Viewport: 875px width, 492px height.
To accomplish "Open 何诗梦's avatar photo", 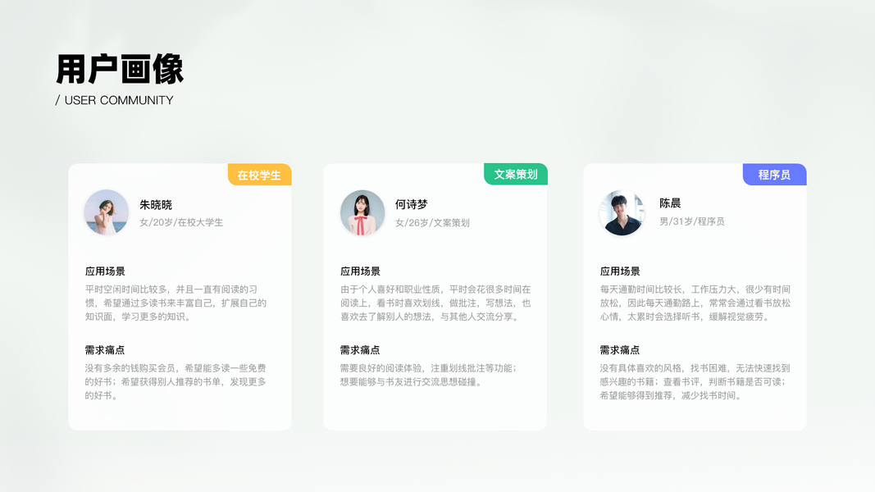I will coord(362,212).
